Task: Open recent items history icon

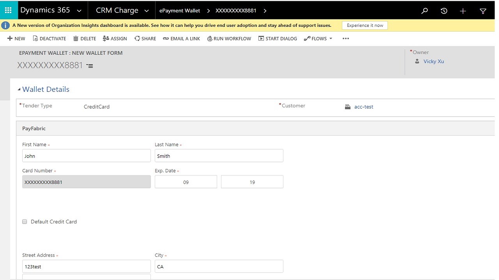Action: [x=444, y=11]
